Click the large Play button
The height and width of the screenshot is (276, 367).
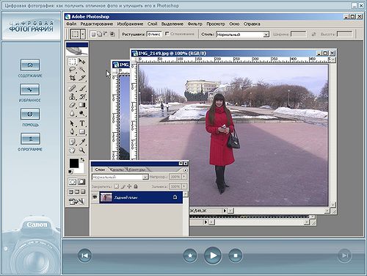213,255
